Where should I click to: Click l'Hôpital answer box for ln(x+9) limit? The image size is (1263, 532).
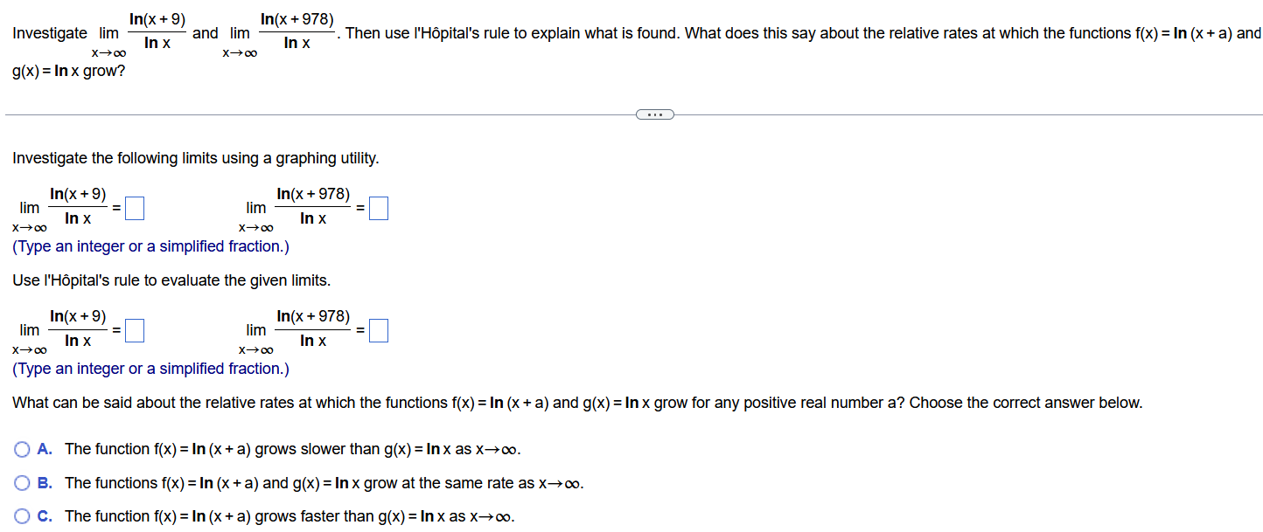coord(134,330)
